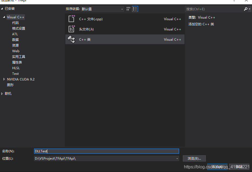Viewport: 252px width, 172px height.
Task: Select the 属性表 category
Action: click(17, 62)
